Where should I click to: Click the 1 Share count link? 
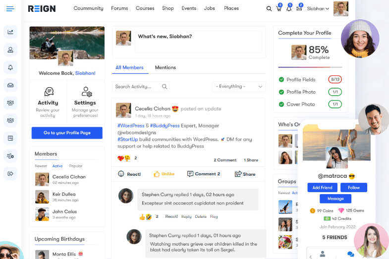click(251, 160)
